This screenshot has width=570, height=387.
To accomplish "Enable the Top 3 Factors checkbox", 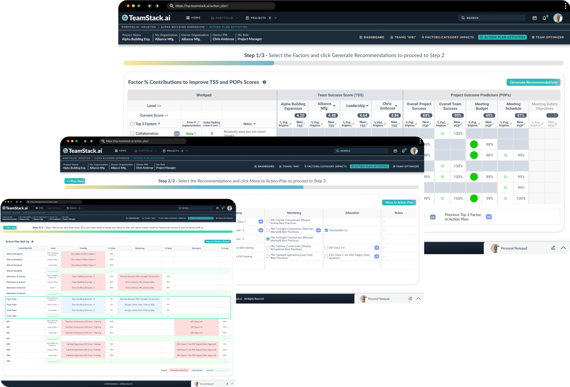I will click(x=132, y=124).
